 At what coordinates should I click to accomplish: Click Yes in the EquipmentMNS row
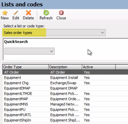[87, 104]
